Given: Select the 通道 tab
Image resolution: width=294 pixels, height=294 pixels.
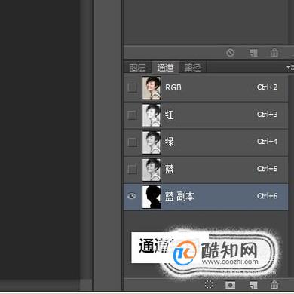Looking at the screenshot, I should tap(165, 67).
